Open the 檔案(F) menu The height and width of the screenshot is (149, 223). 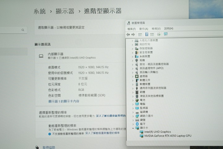tap(132, 29)
